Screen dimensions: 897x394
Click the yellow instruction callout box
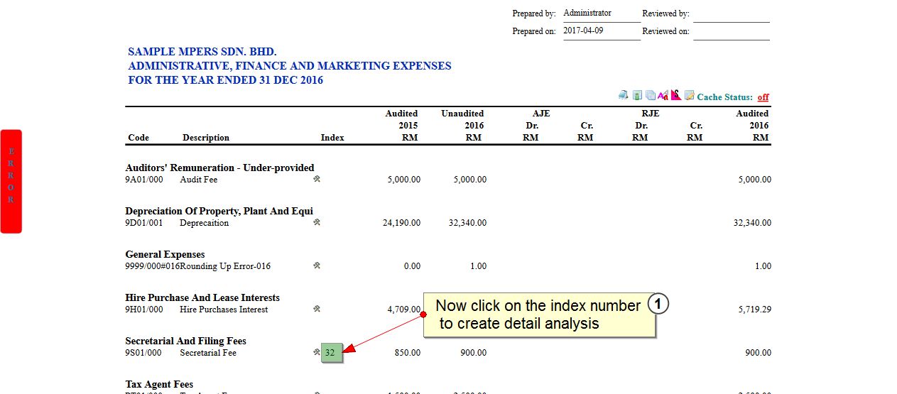537,314
